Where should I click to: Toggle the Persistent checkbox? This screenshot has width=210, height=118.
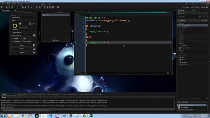click(x=12, y=41)
